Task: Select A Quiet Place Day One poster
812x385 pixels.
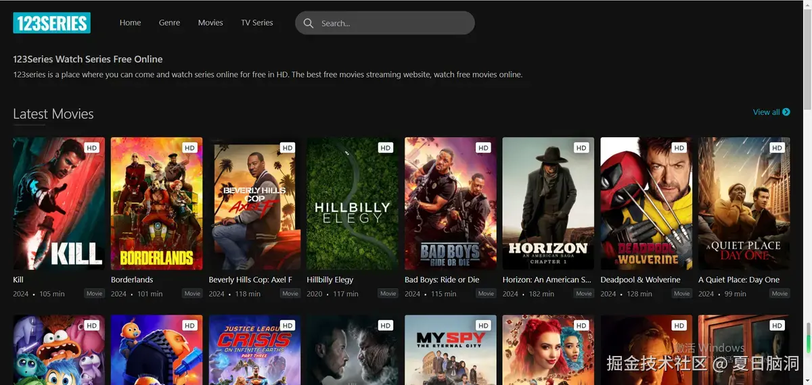Action: 744,203
